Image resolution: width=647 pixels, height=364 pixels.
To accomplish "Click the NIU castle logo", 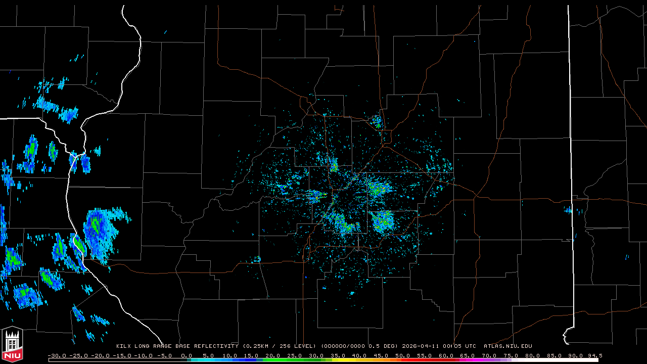I will coord(12,345).
